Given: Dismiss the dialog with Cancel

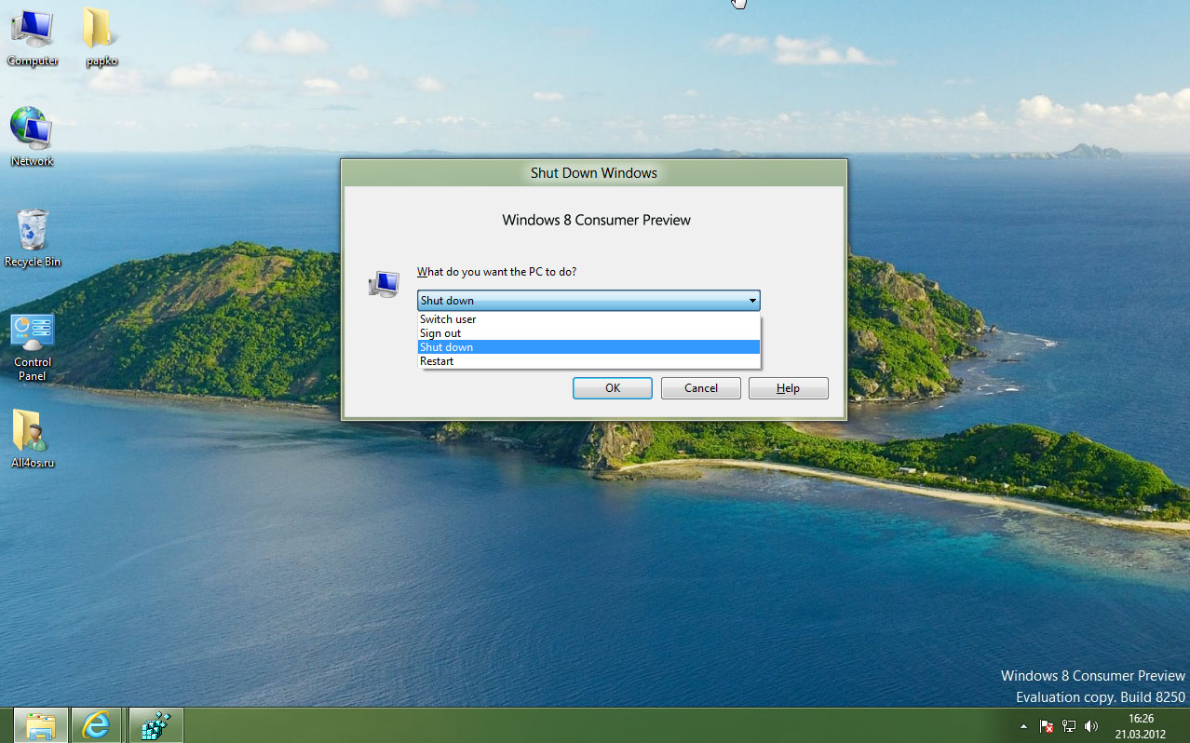Looking at the screenshot, I should pyautogui.click(x=701, y=388).
